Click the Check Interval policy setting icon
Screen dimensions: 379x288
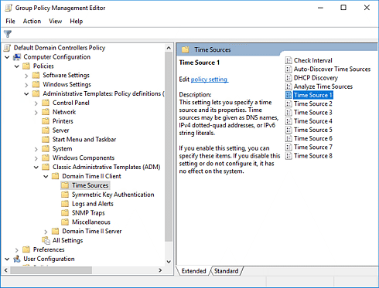(x=289, y=60)
